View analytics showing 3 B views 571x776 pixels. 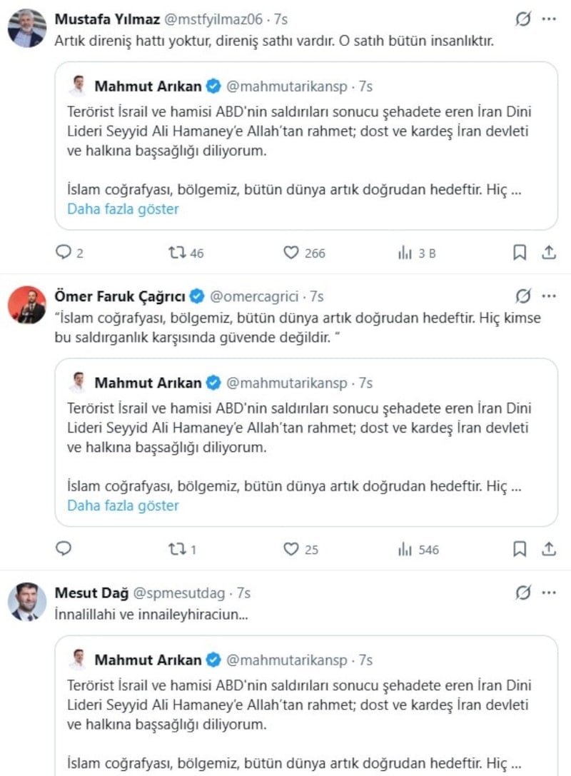click(405, 253)
